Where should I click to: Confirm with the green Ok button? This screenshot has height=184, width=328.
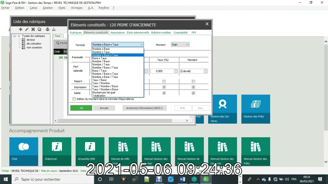point(81,108)
